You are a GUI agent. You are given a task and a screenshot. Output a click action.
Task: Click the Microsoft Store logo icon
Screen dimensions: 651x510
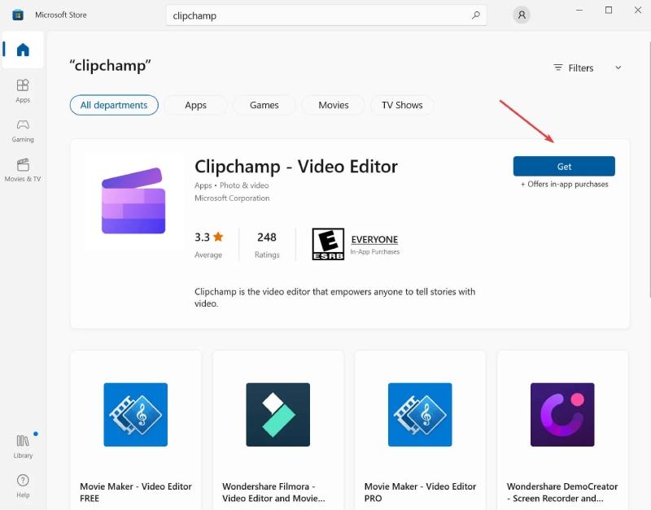[18, 15]
